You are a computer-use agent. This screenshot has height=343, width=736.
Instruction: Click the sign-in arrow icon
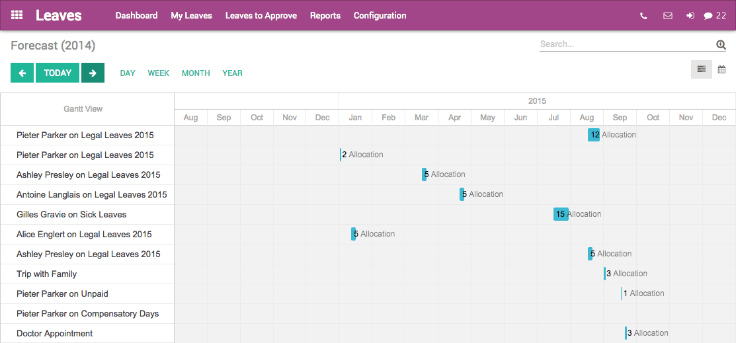(690, 16)
